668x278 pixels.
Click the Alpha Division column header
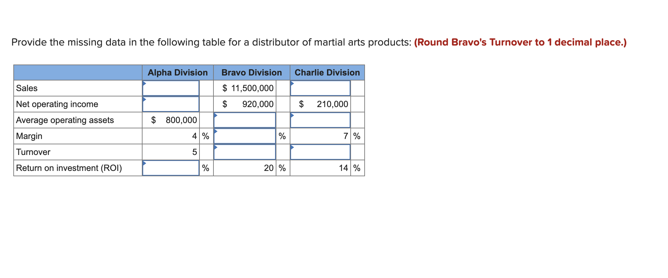click(177, 72)
